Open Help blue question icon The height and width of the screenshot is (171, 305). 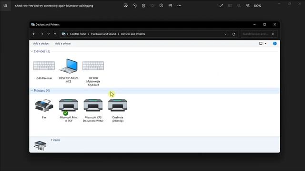point(274,43)
